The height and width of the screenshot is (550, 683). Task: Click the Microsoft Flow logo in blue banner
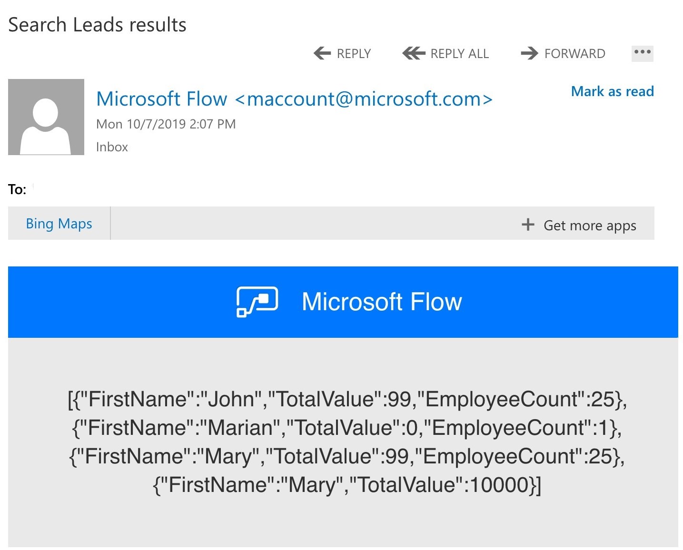(257, 302)
